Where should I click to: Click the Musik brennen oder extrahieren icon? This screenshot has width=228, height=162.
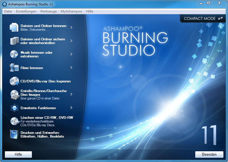[x=14, y=54]
